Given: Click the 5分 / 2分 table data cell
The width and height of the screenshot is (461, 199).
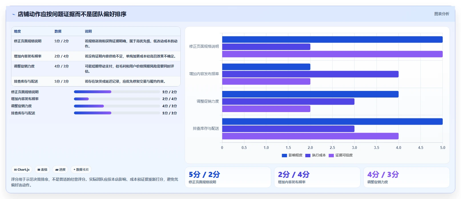Looking at the screenshot, I should tap(62, 41).
